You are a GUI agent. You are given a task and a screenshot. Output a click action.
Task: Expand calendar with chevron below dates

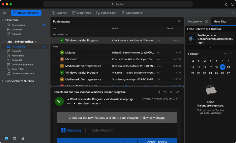coord(211,78)
